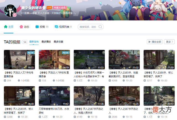Open the 26:00 video thumbnail

tap(19, 96)
